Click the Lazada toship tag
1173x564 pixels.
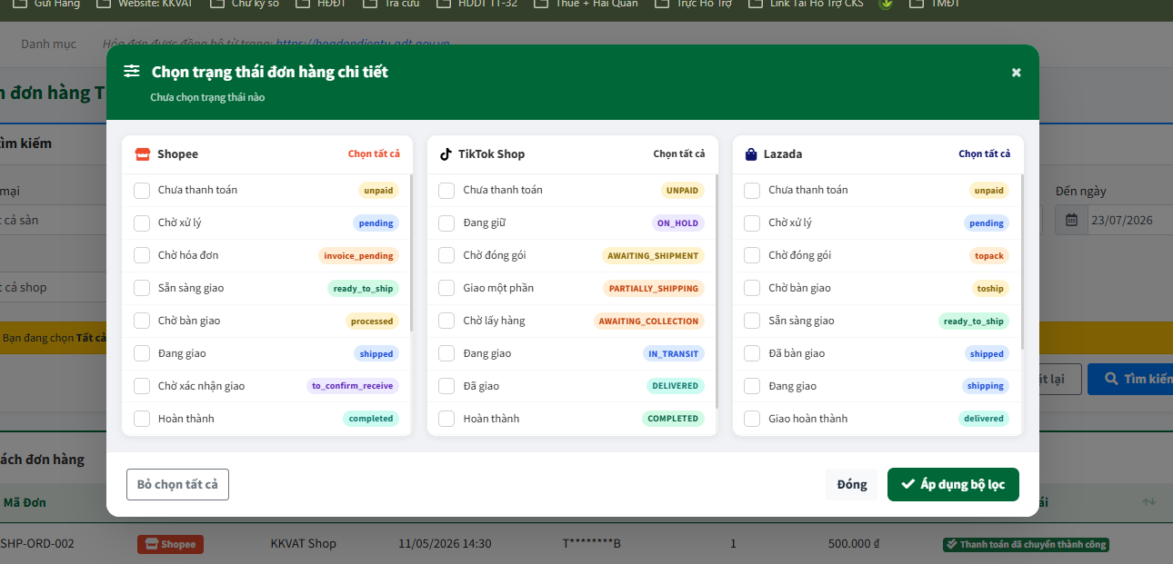pos(990,289)
